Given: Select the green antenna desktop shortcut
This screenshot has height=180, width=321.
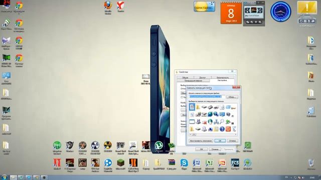Looking at the screenshot, I should (x=57, y=147).
